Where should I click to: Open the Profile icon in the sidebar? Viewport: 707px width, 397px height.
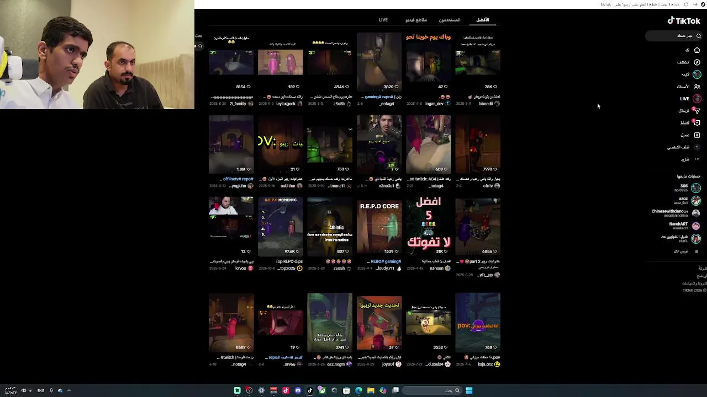click(697, 147)
